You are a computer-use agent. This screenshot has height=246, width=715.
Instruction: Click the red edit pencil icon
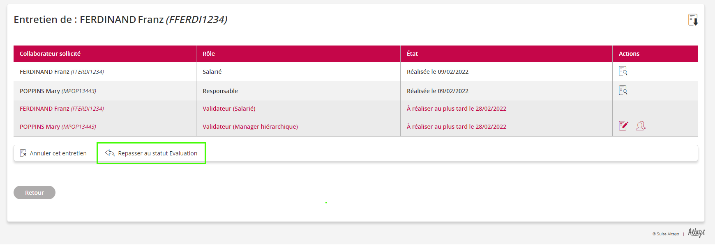click(623, 126)
